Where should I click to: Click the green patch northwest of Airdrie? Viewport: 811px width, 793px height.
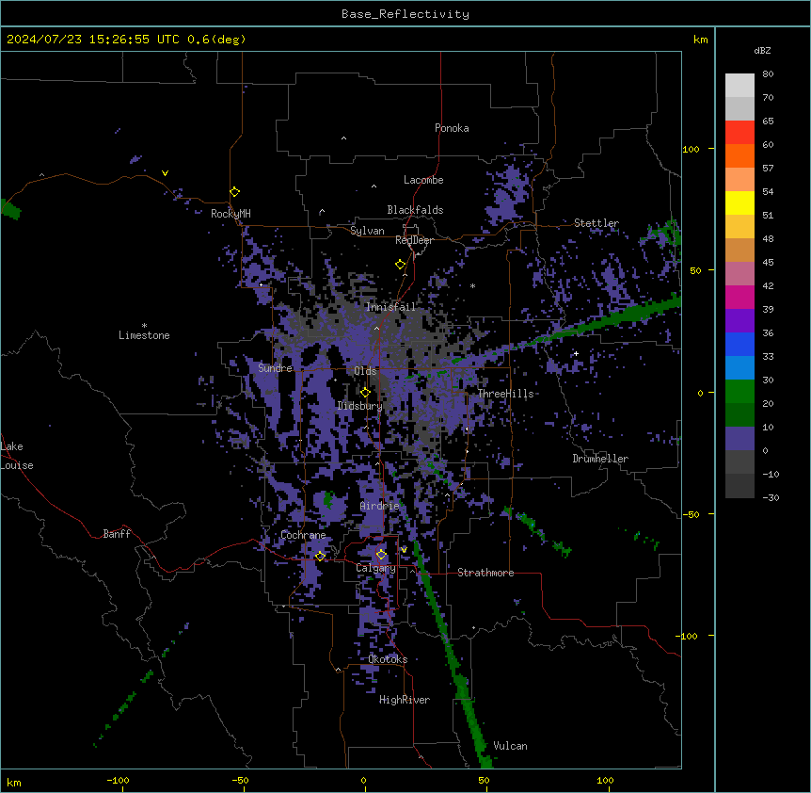coord(327,499)
